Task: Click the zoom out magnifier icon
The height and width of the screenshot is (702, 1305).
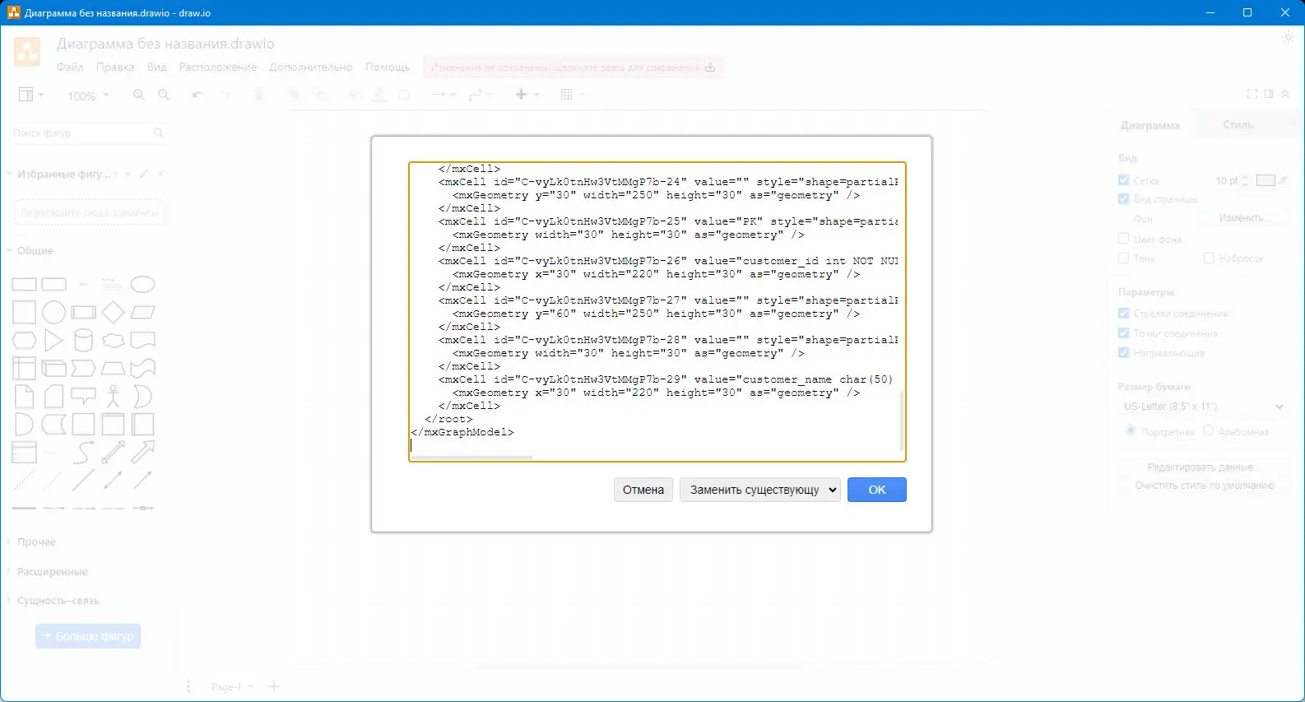Action: click(x=164, y=95)
